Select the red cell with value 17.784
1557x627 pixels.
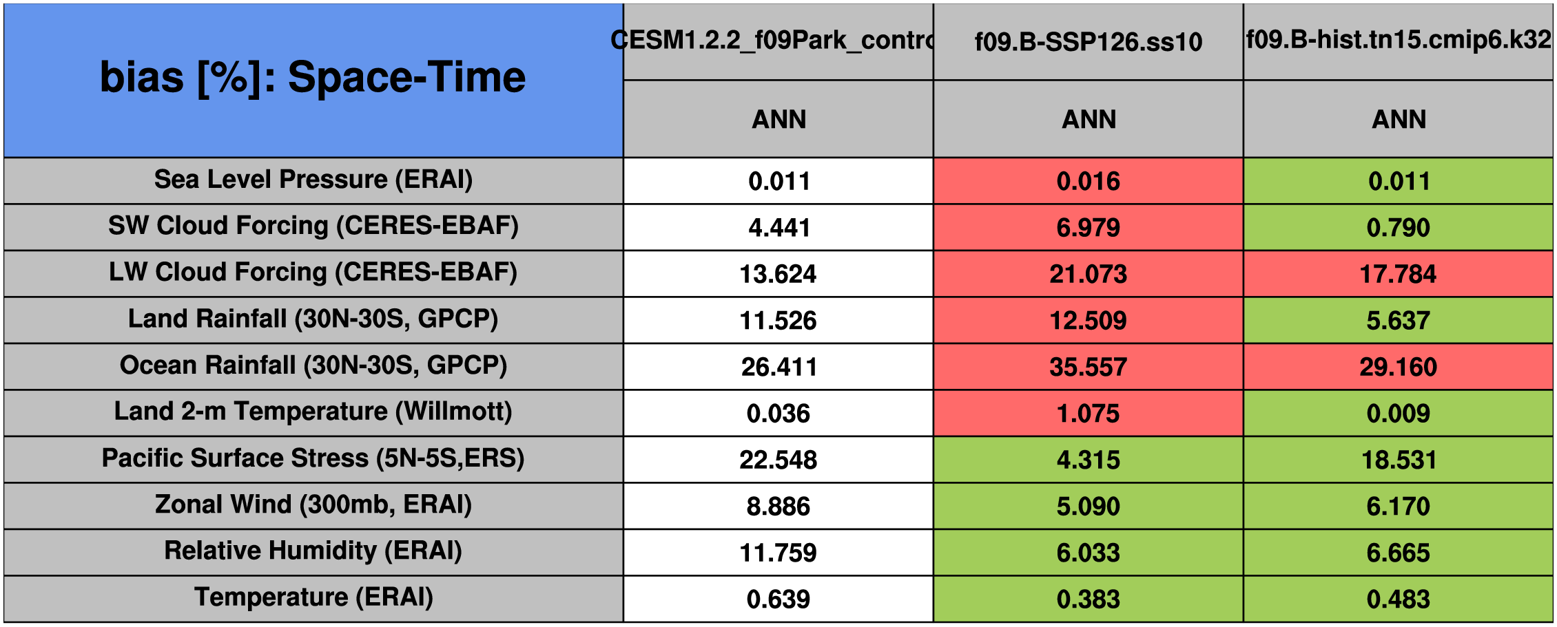[1398, 274]
